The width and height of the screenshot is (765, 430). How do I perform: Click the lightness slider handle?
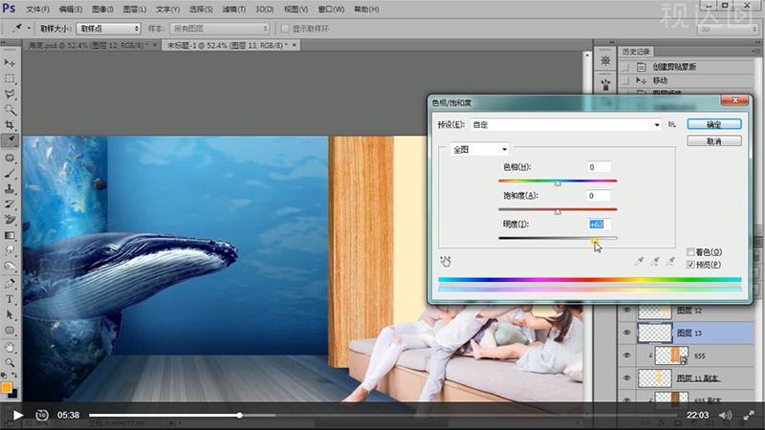pyautogui.click(x=594, y=241)
